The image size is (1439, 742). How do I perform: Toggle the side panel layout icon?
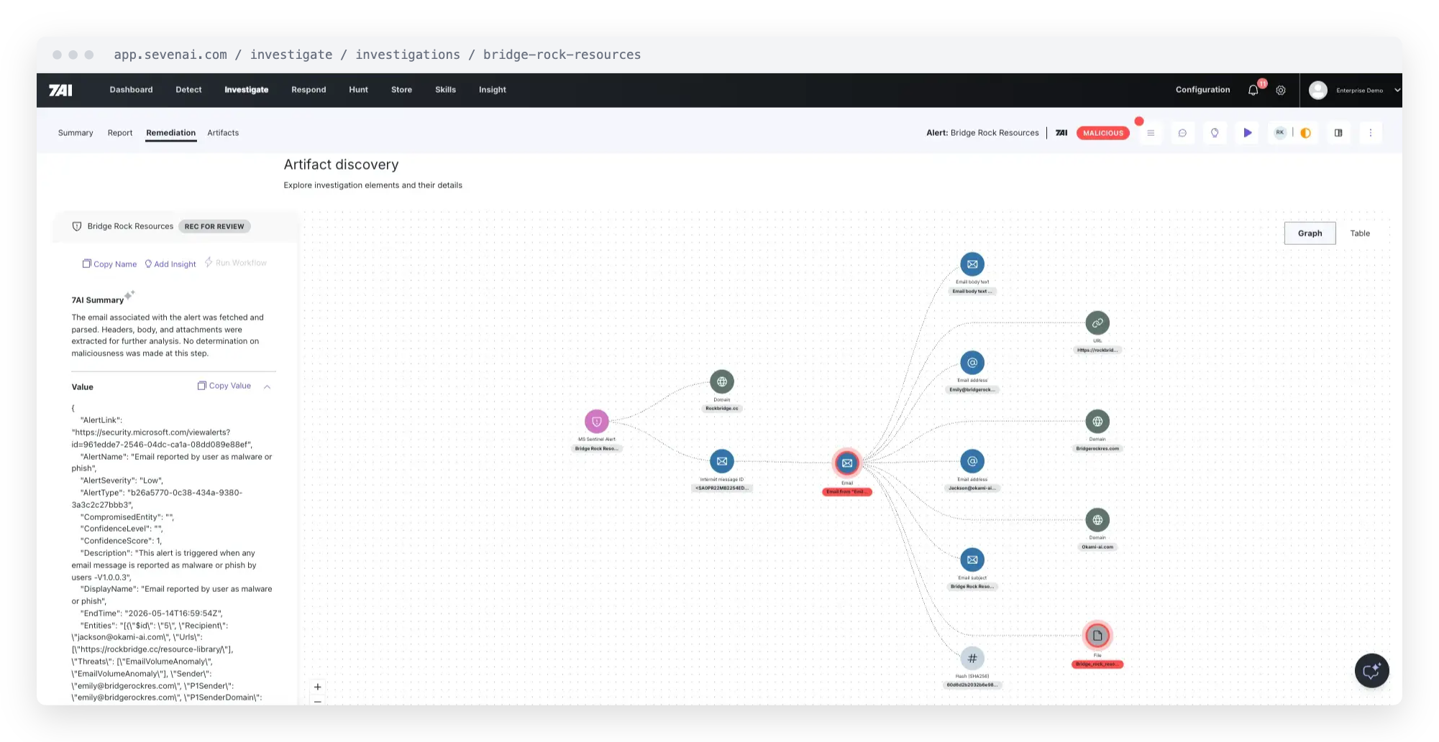coord(1338,133)
